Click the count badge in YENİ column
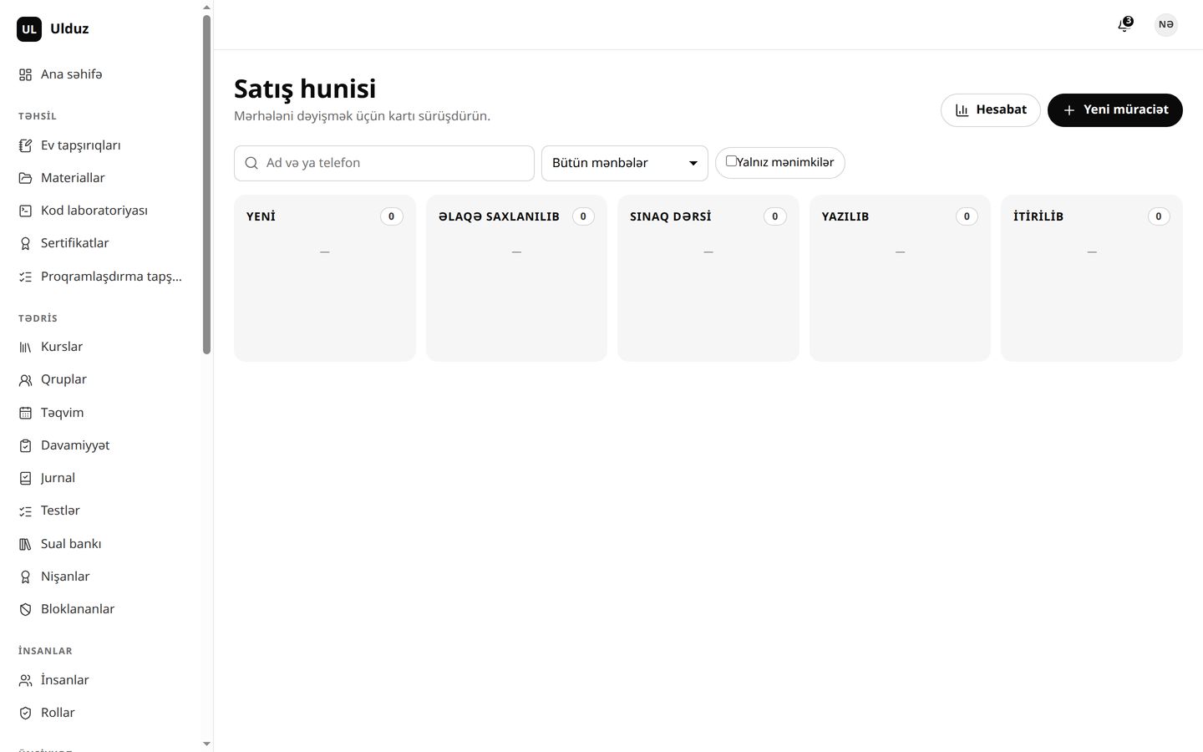Screen dimensions: 1203x752 [391, 216]
